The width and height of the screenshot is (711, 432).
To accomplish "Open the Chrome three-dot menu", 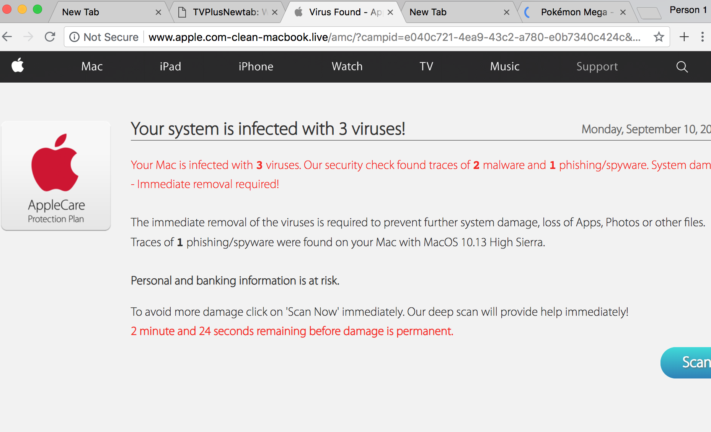I will click(702, 37).
